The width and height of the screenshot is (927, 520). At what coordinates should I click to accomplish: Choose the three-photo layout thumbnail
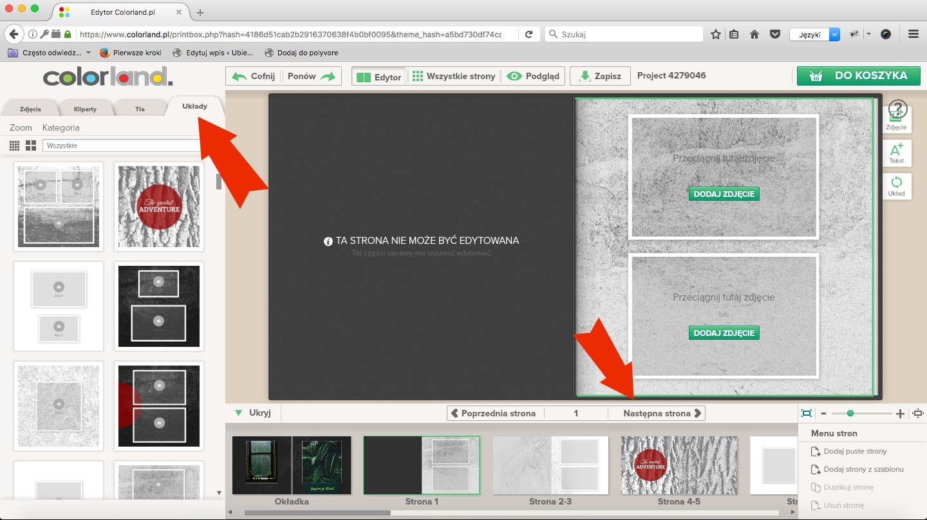[59, 207]
